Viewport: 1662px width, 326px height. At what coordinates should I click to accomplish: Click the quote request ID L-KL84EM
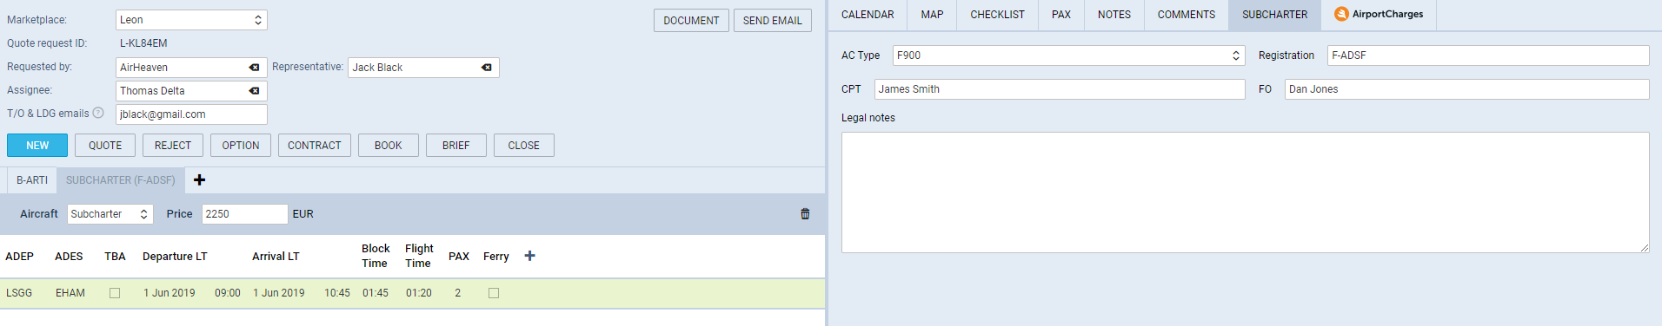(x=143, y=43)
